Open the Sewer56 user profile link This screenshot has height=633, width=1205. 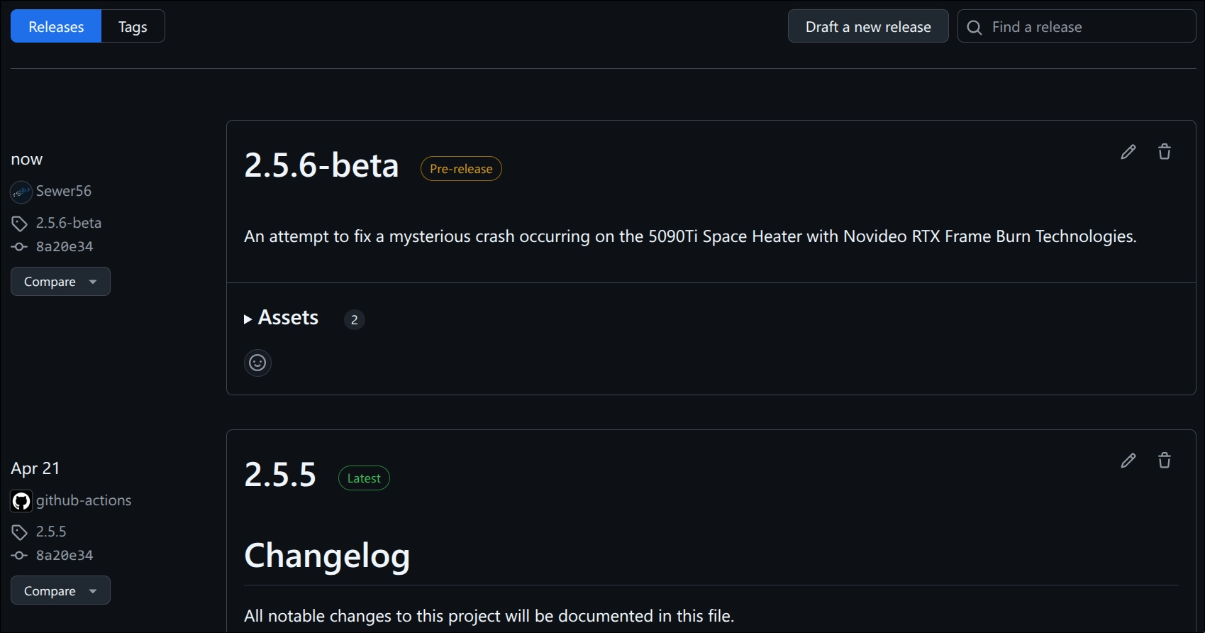pos(64,191)
